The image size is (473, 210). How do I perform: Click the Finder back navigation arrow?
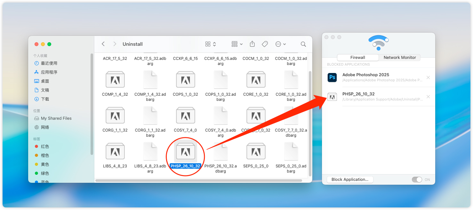pos(103,44)
